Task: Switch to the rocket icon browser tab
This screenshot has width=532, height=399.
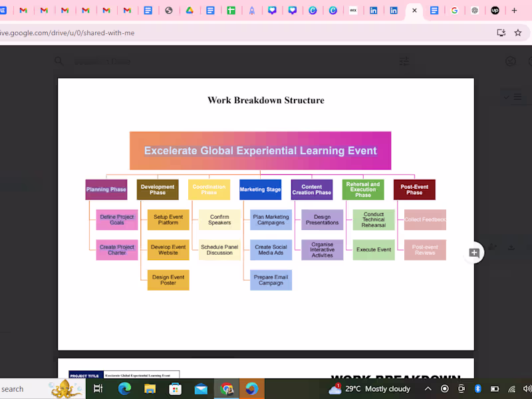Action: pyautogui.click(x=252, y=11)
